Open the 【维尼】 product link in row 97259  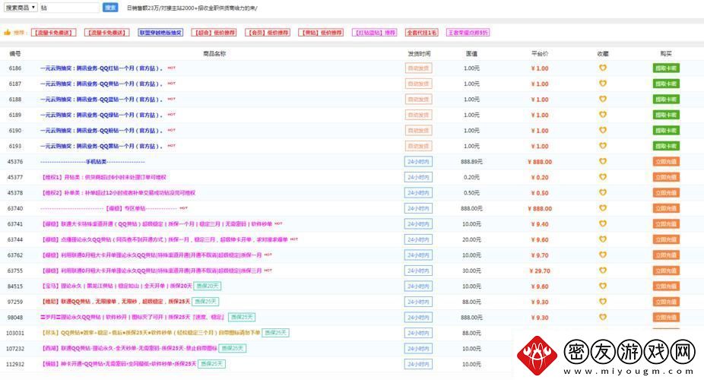pos(116,302)
